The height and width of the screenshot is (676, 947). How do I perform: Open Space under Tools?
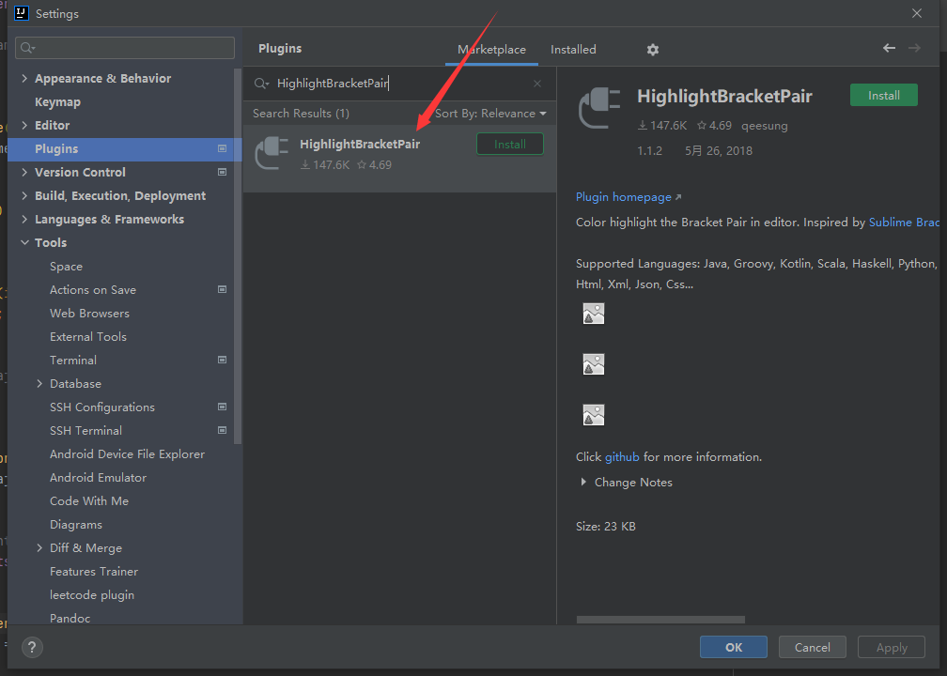(66, 267)
